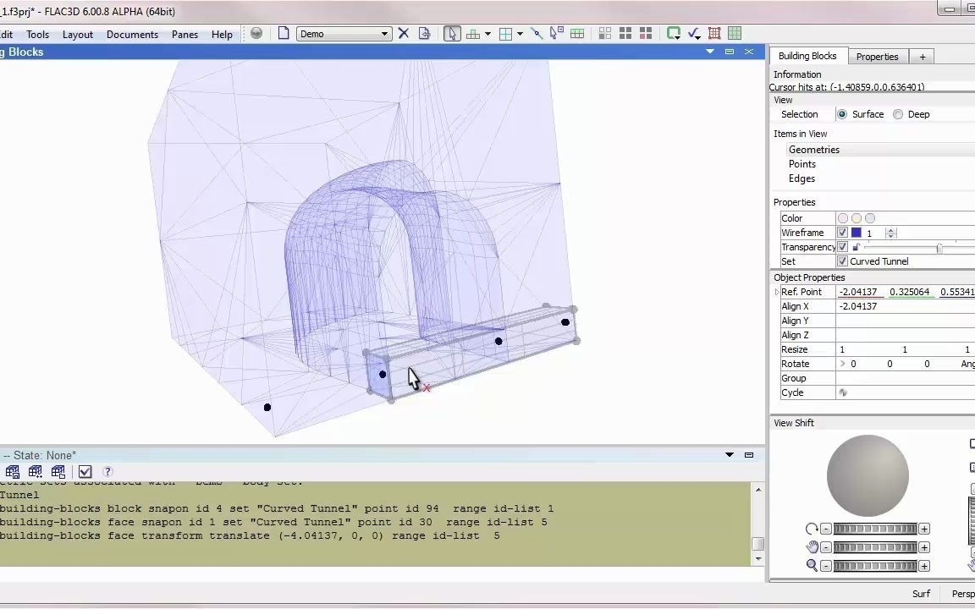Toggle the Wireframe checkbox

tap(842, 233)
